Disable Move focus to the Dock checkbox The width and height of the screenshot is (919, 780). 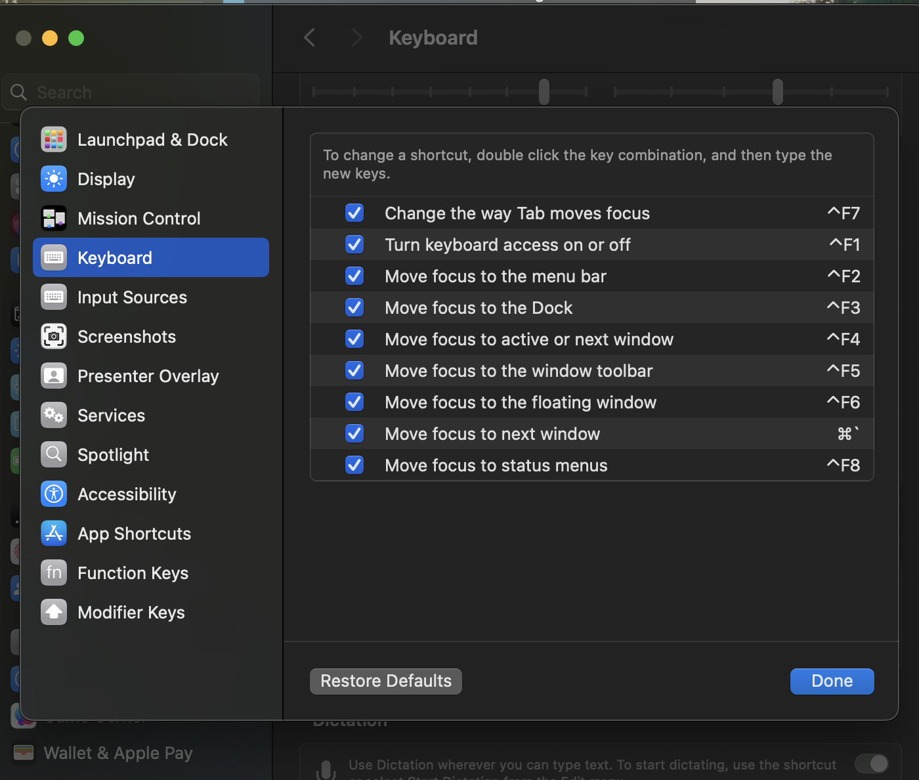click(354, 307)
